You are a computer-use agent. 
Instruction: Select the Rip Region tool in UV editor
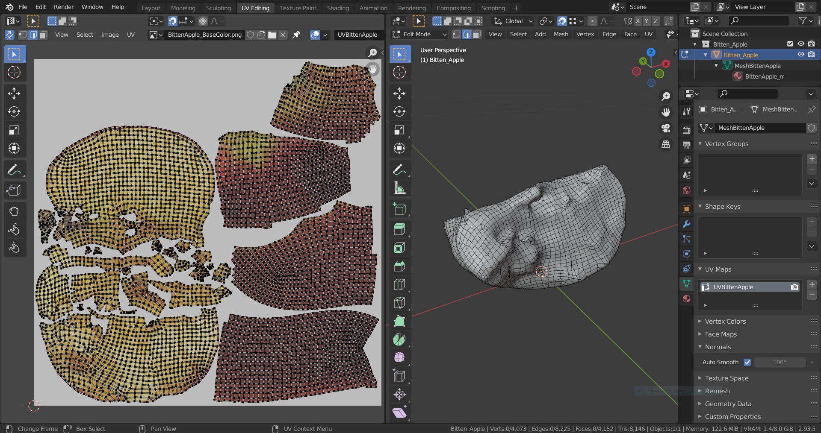click(14, 190)
